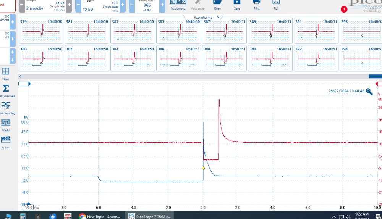Go to next waveform with plus button
This screenshot has height=219, width=382.
click(x=162, y=5)
